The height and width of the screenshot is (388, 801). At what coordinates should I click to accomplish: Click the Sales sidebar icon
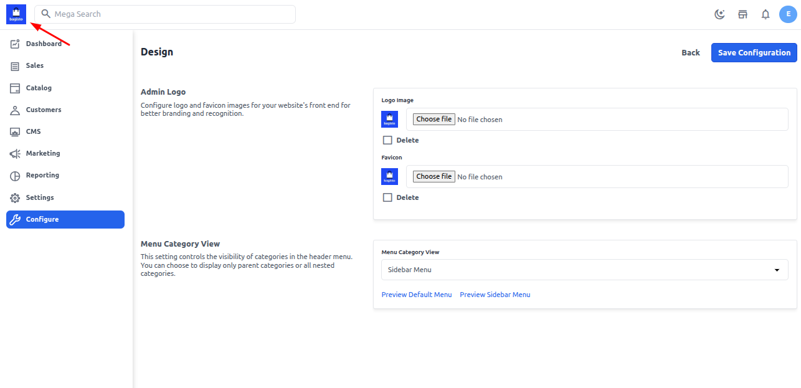[15, 66]
